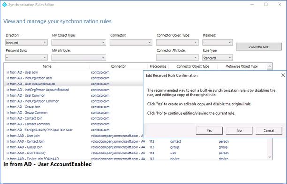Open the Connector filter dropdown

[131, 43]
